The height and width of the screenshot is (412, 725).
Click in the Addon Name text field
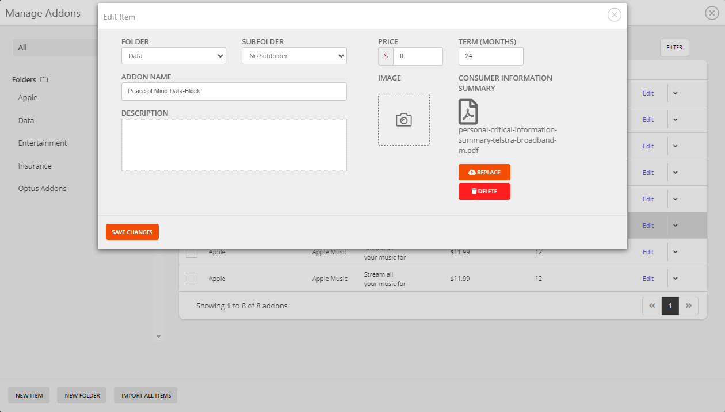pos(234,91)
